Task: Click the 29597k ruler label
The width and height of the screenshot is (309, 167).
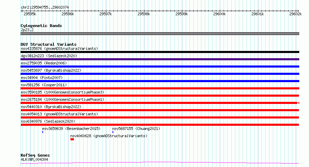Action: tap(106, 14)
